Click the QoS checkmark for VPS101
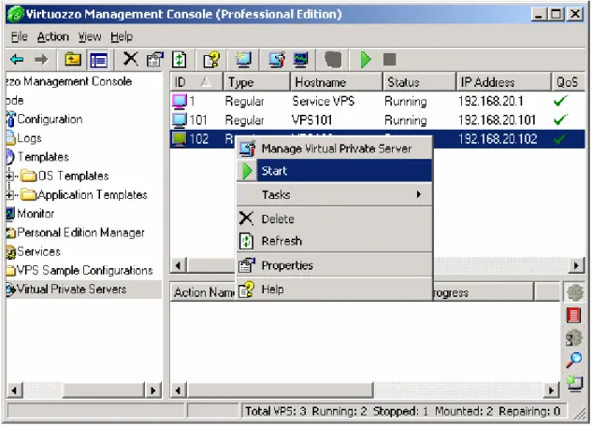The width and height of the screenshot is (592, 425). coord(560,120)
